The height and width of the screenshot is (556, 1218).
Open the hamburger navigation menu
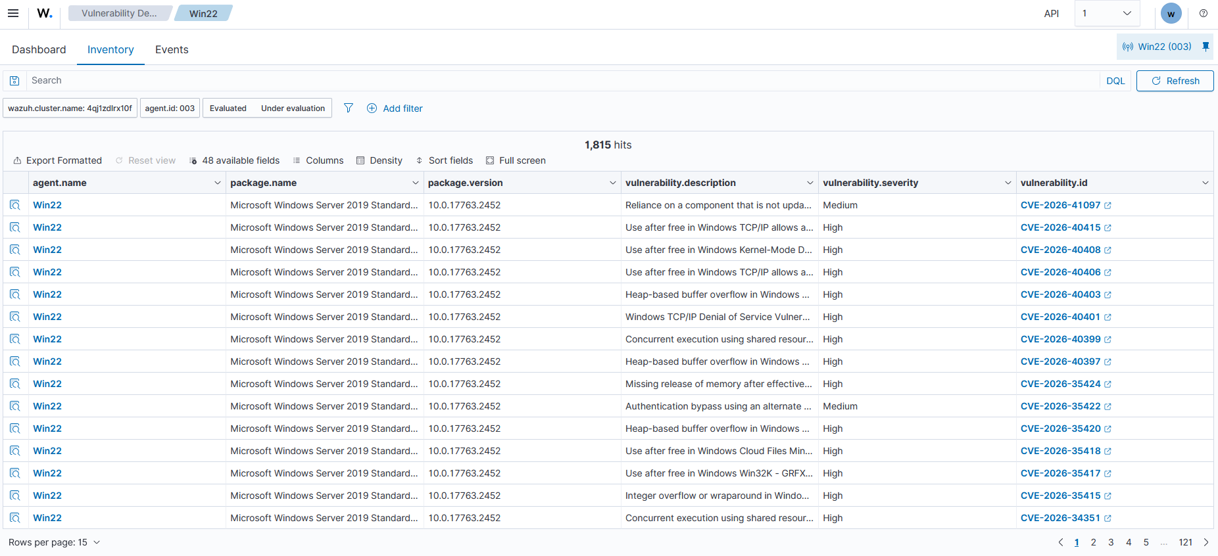13,13
